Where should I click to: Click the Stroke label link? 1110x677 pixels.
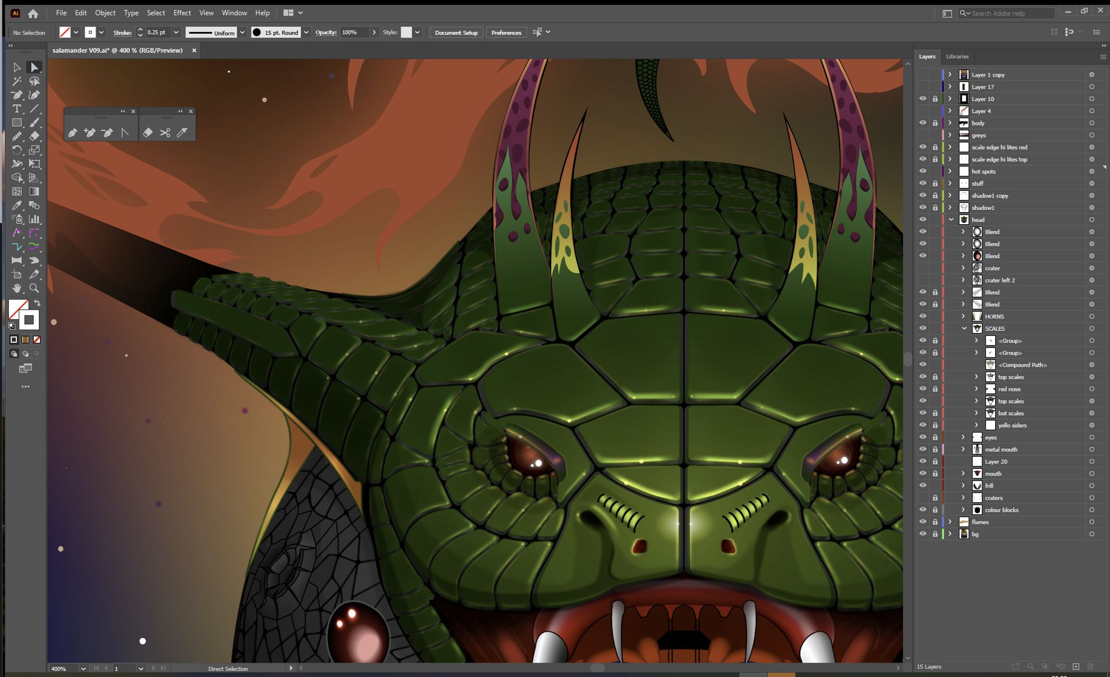pos(122,33)
